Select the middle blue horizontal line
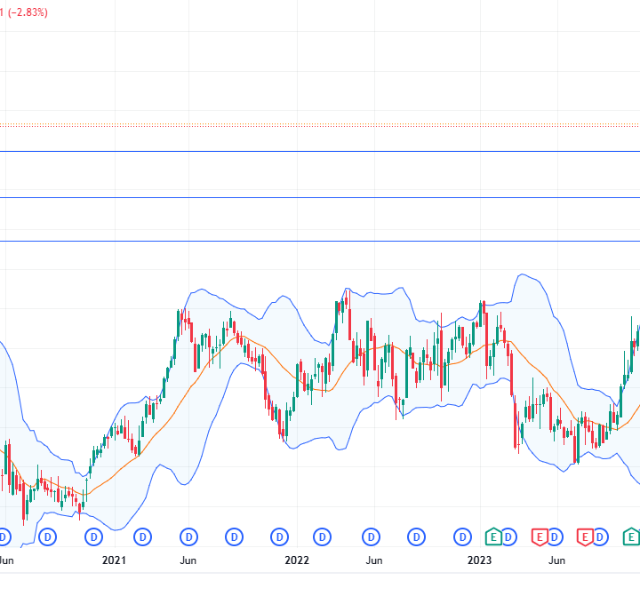This screenshot has width=640, height=604. point(320,198)
